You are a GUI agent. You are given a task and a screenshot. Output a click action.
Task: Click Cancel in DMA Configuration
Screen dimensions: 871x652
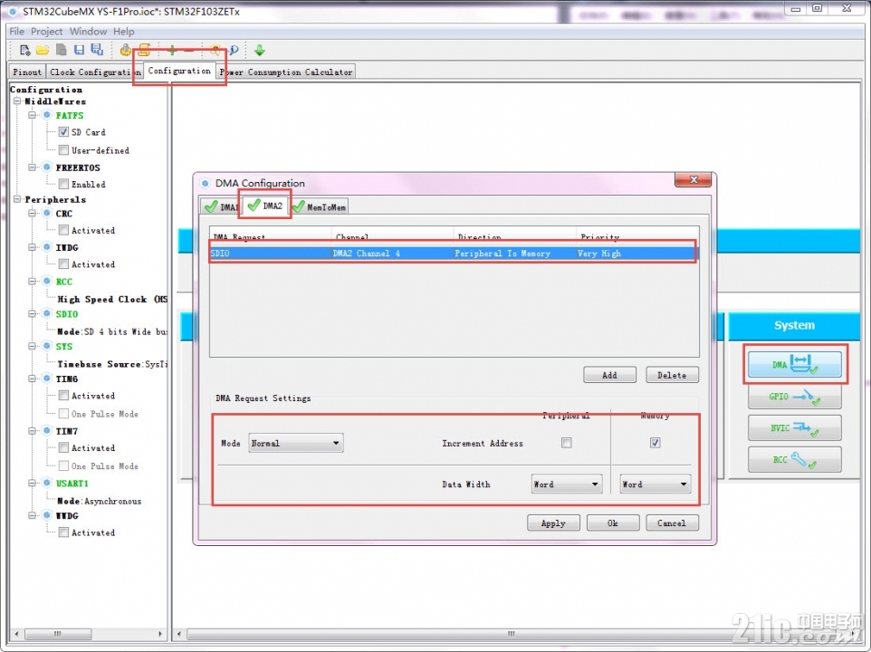tap(672, 523)
